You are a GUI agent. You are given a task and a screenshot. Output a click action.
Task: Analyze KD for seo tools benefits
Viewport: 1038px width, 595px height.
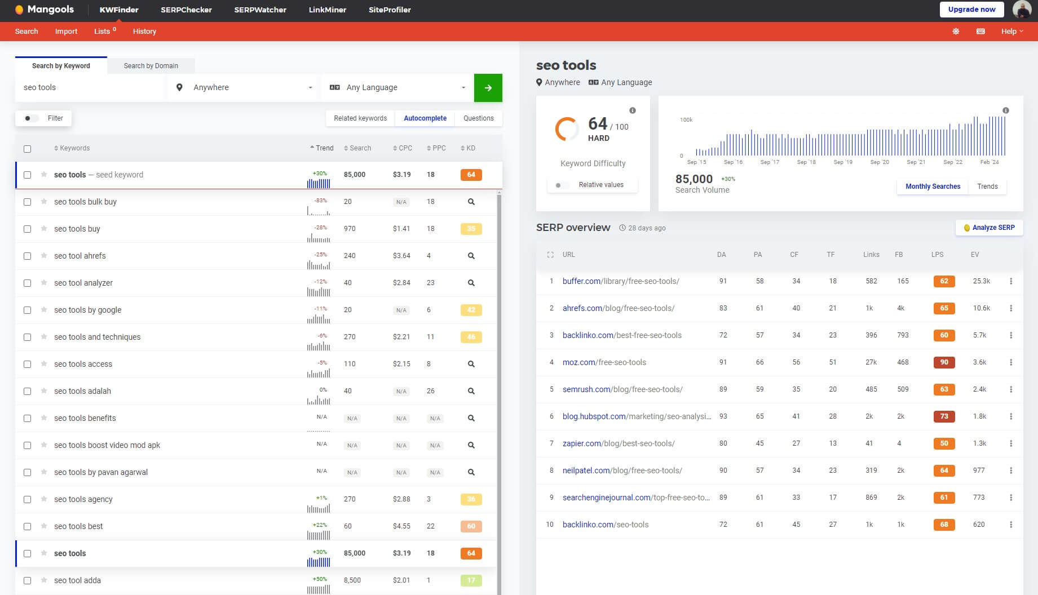[x=471, y=418]
